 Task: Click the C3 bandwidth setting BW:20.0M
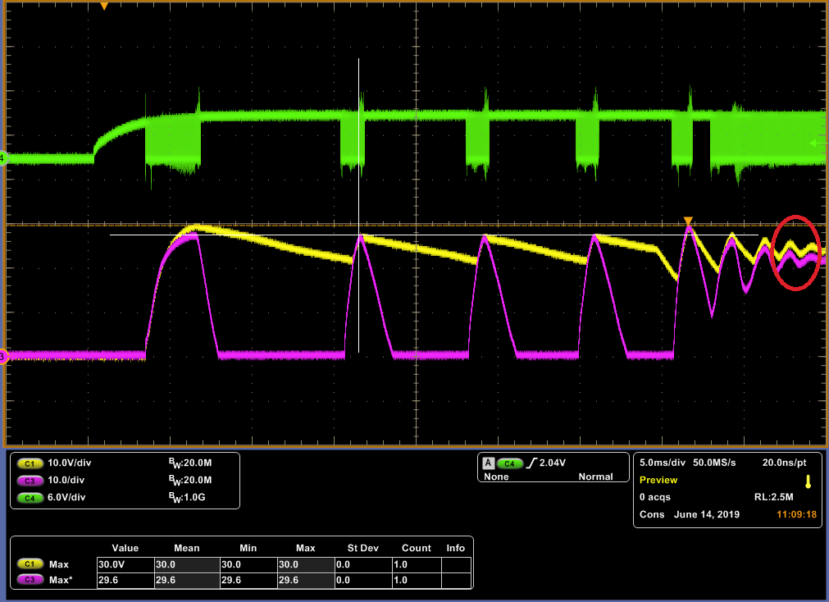(190, 481)
